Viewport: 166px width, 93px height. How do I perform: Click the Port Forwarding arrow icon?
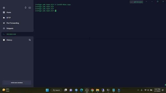(x=4, y=23)
